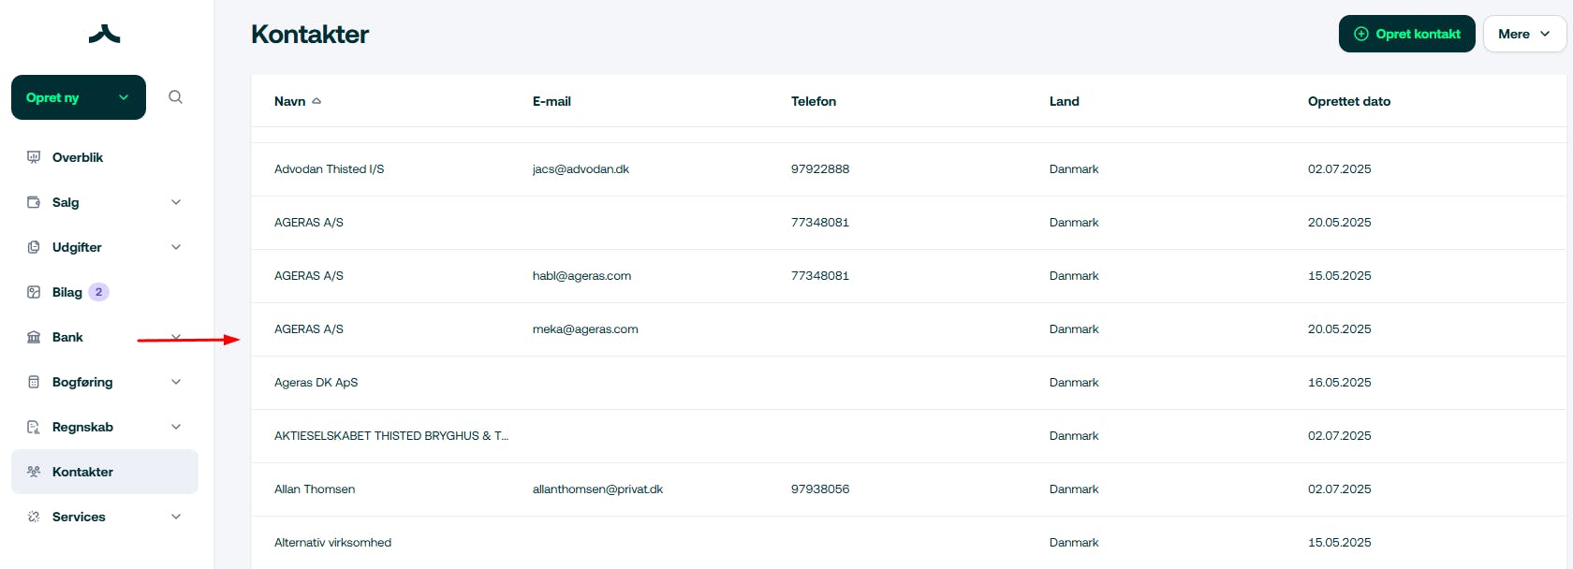Click the Oprettet dato column header
The height and width of the screenshot is (569, 1573).
coord(1349,101)
